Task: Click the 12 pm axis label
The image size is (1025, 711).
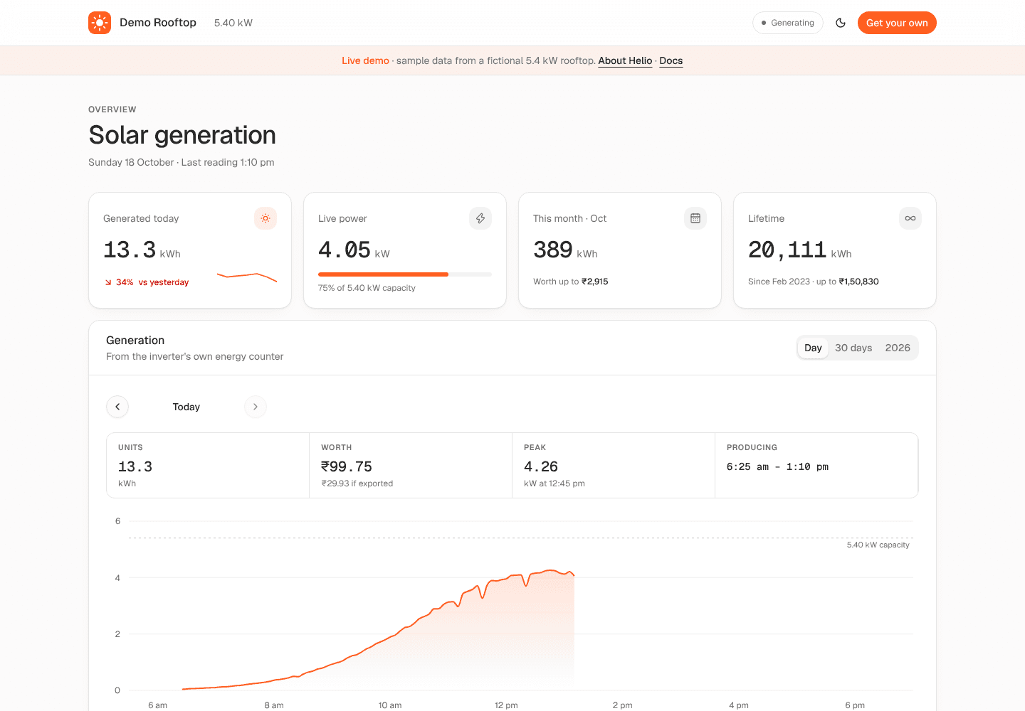Action: click(x=506, y=705)
